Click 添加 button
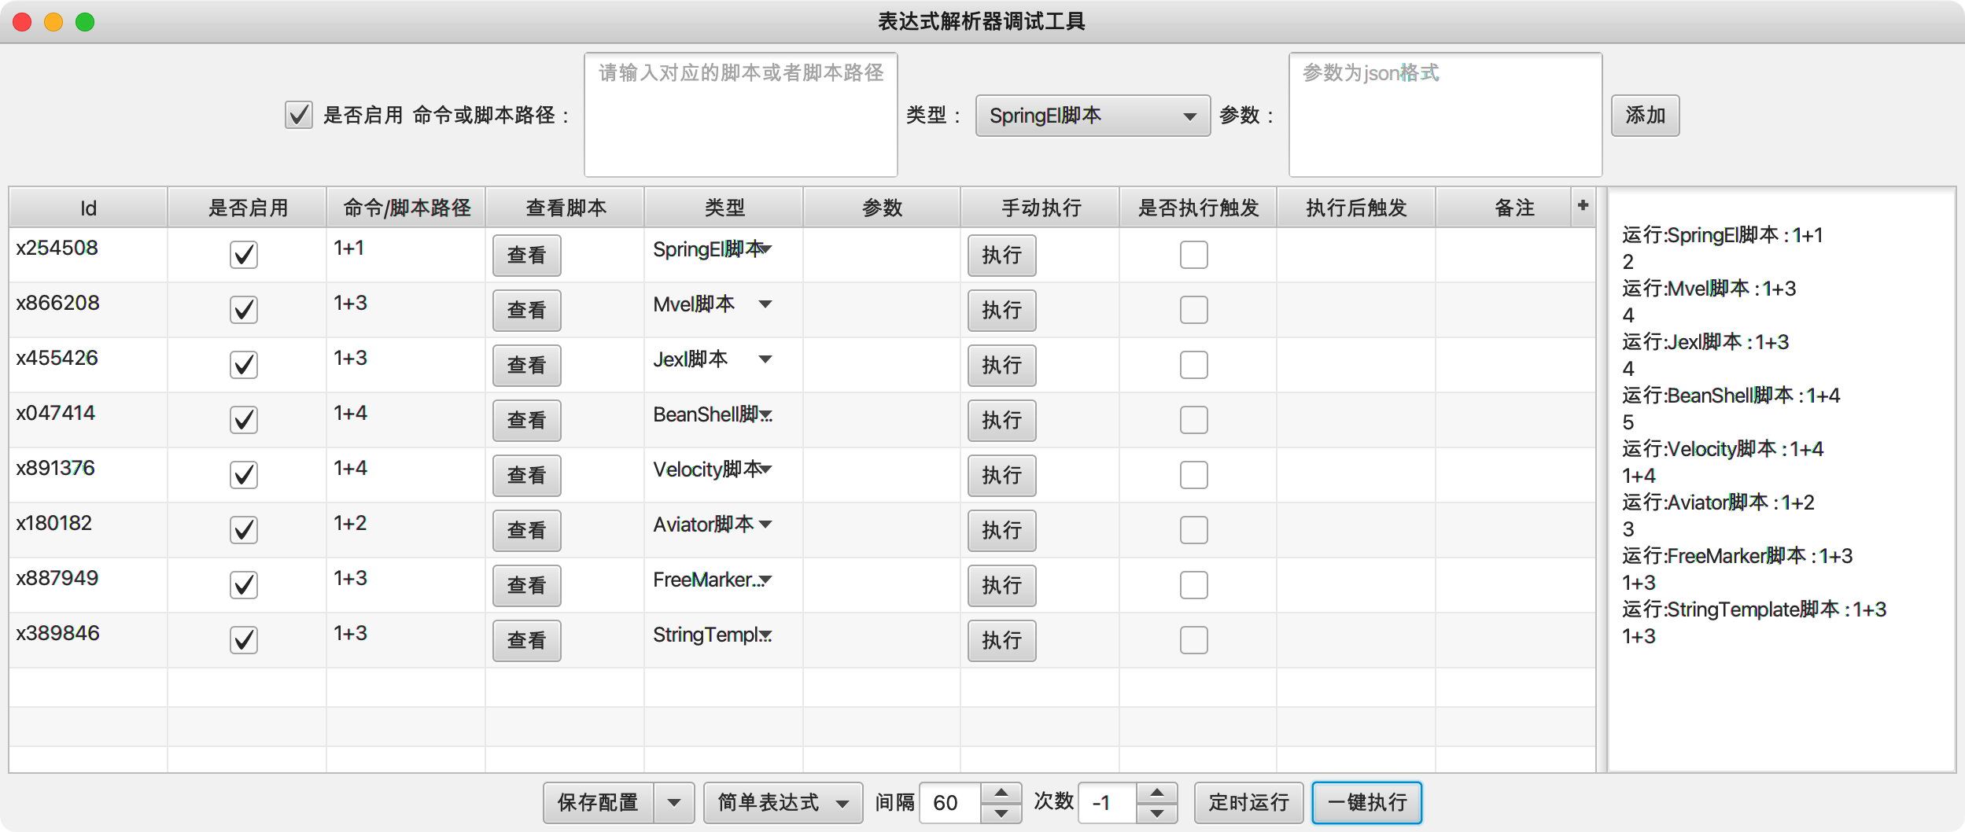This screenshot has width=1965, height=832. (1645, 116)
